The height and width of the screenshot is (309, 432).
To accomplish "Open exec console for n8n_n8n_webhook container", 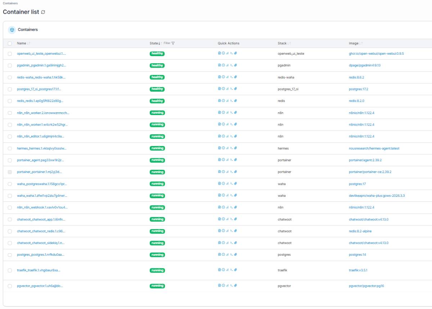I will coord(231,208).
